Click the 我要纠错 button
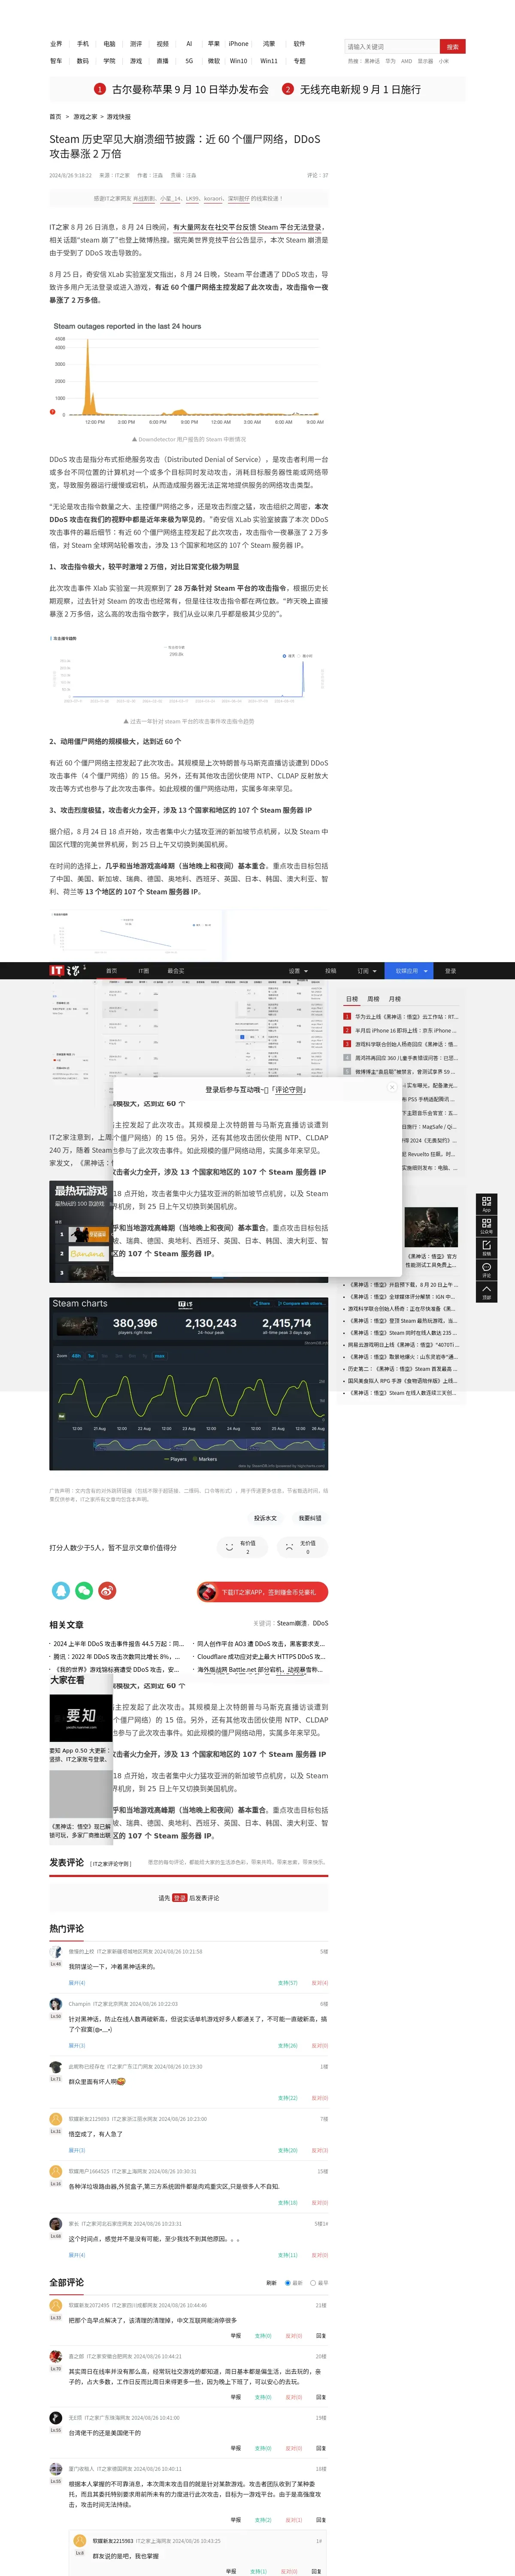This screenshot has width=515, height=2576. [x=310, y=1518]
